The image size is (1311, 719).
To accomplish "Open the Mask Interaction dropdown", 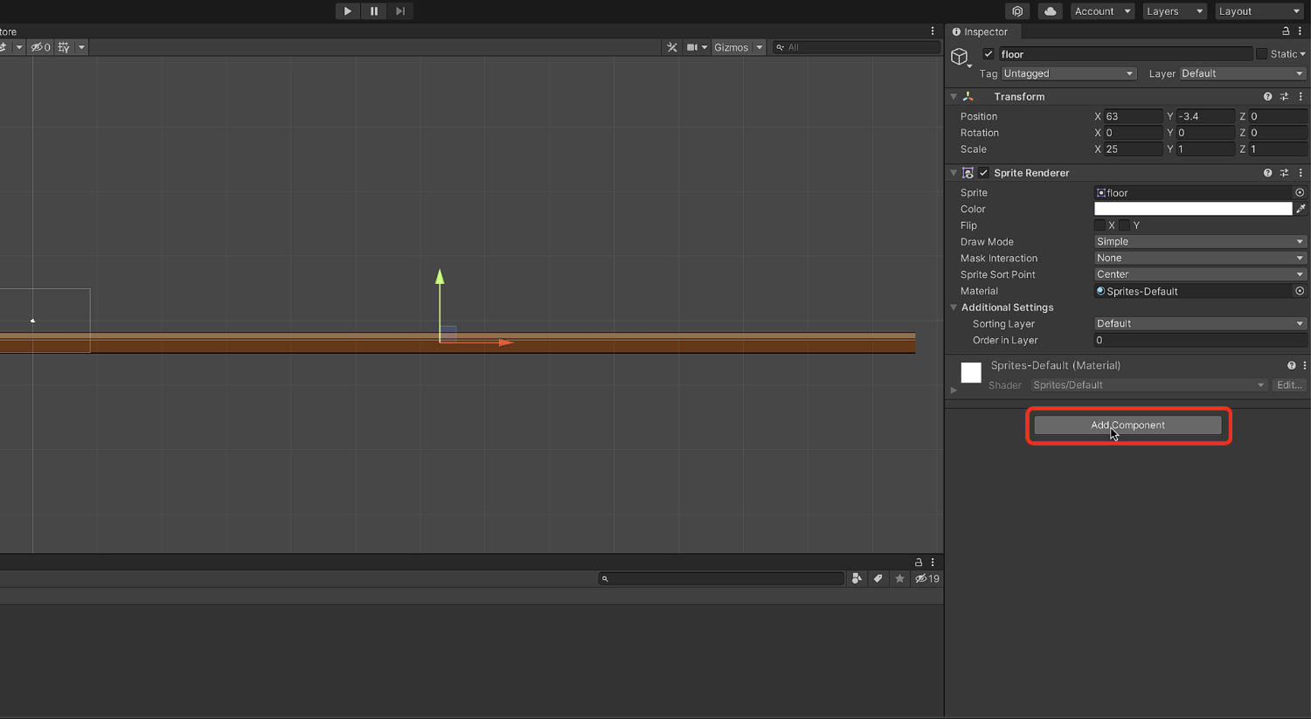I will tap(1200, 258).
